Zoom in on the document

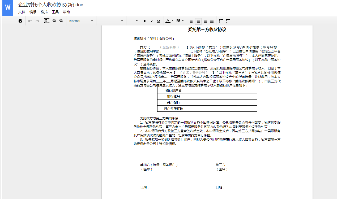click(x=54, y=21)
